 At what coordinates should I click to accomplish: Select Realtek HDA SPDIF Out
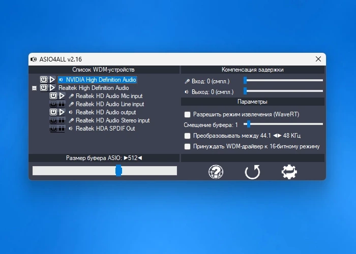(x=105, y=129)
